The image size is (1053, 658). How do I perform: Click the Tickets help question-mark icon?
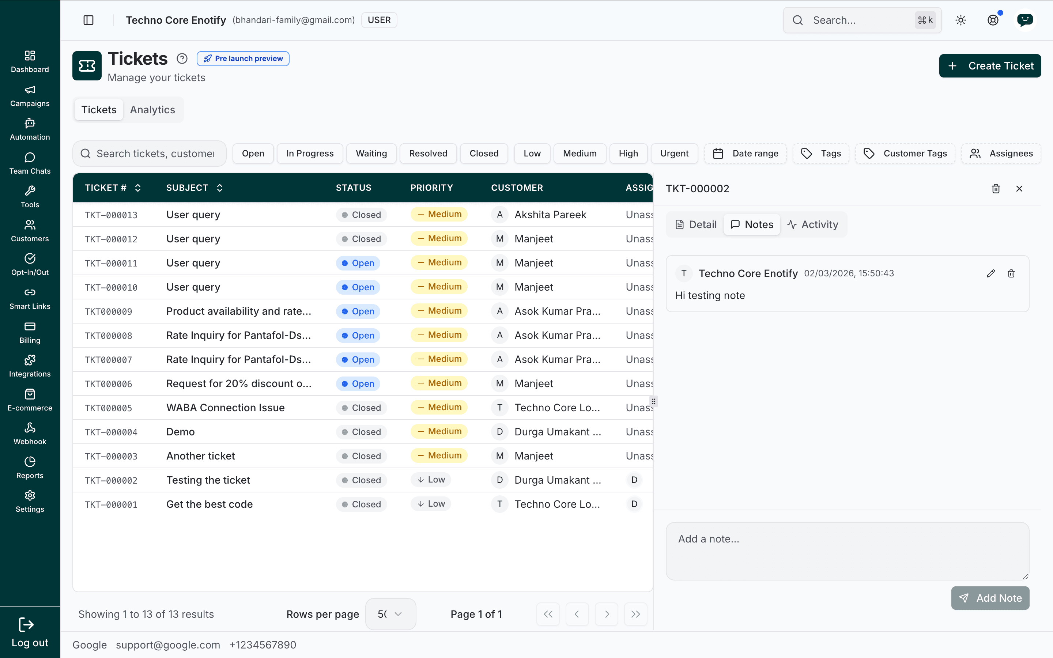coord(182,58)
